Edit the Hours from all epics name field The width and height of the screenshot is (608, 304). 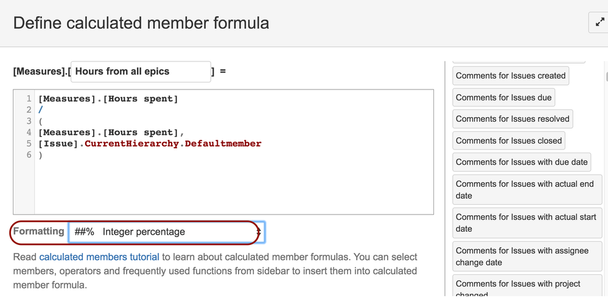pyautogui.click(x=141, y=72)
